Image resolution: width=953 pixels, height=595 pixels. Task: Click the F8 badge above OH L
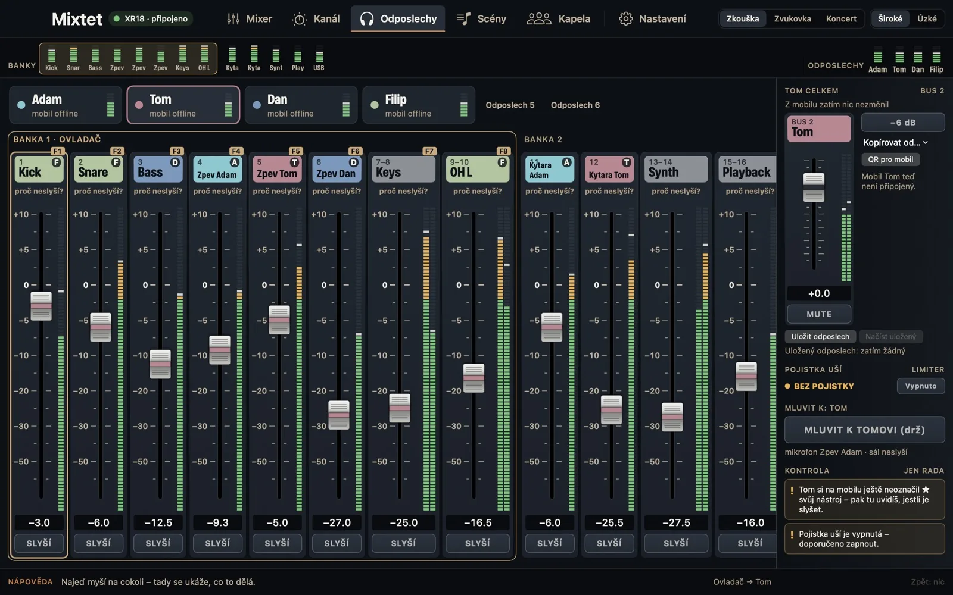tap(503, 151)
